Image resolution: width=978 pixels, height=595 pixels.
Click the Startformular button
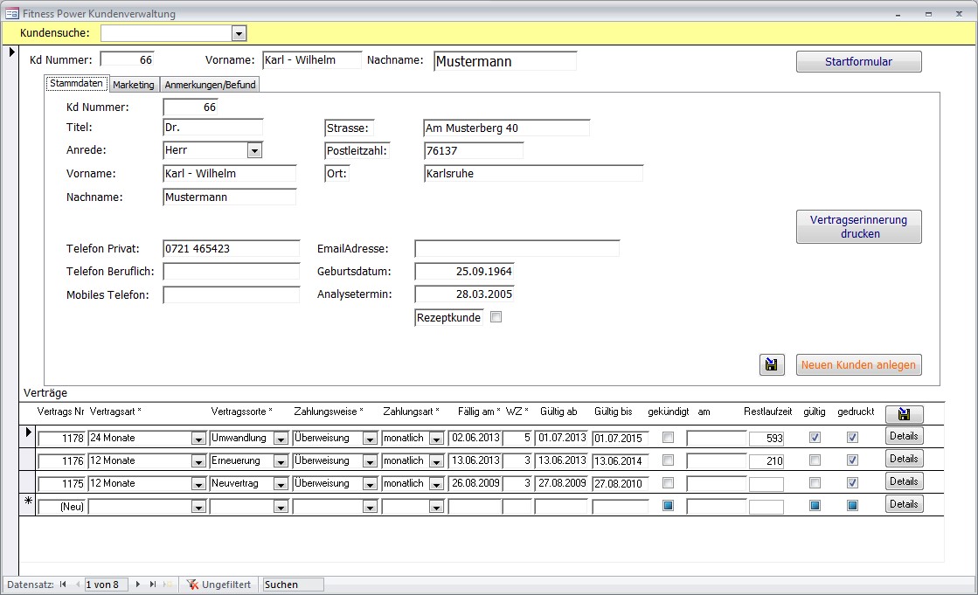858,62
